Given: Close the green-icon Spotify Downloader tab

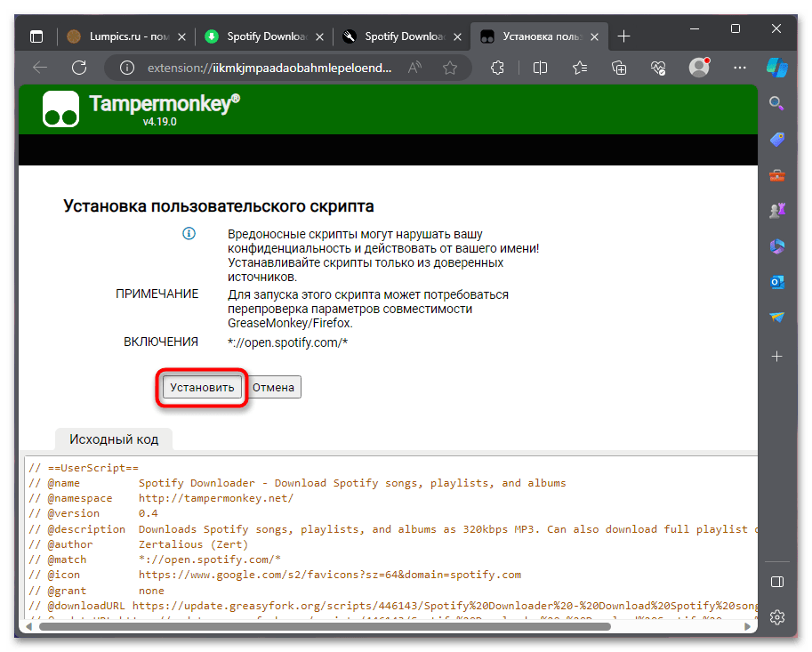Looking at the screenshot, I should (x=319, y=36).
